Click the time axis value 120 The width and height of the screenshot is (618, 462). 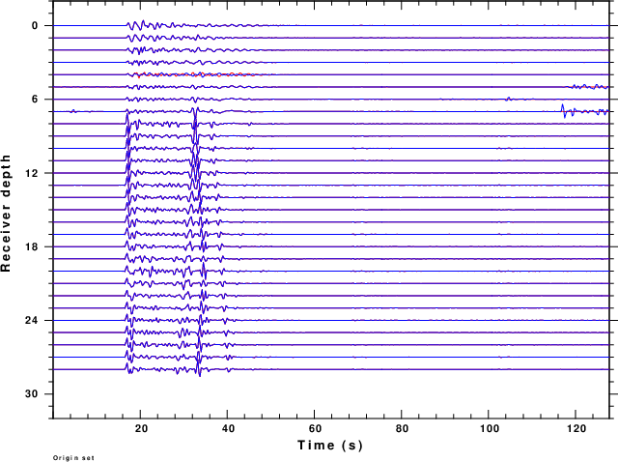click(576, 428)
